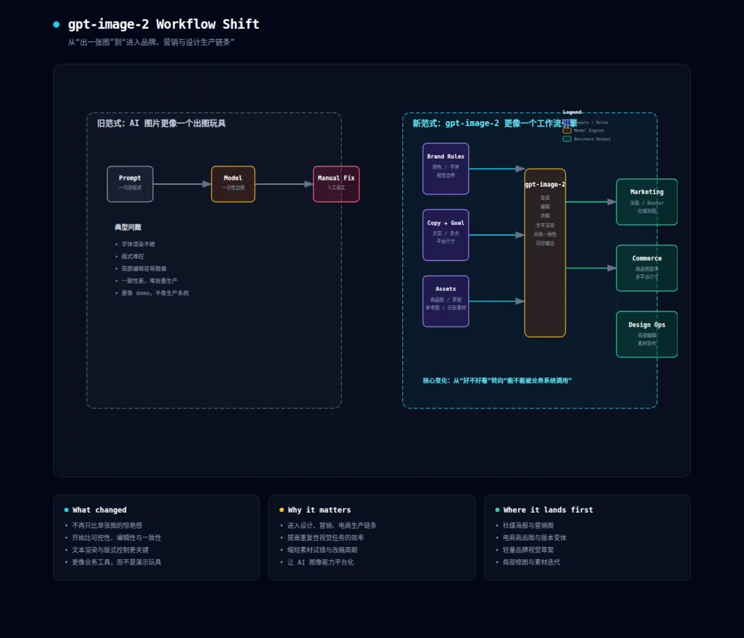Image resolution: width=744 pixels, height=638 pixels.
Task: Click the tall gpt-image-2 engine node
Action: click(x=545, y=253)
